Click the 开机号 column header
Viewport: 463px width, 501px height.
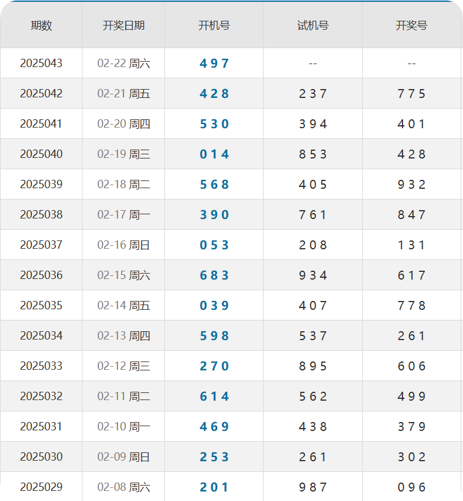coord(214,26)
